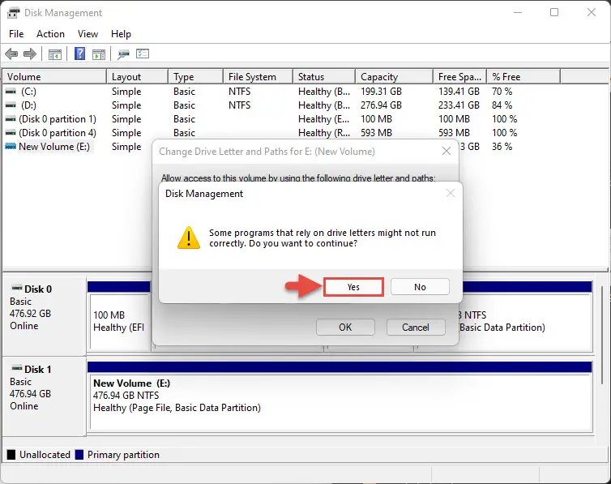
Task: Click the C: volume drive icon
Action: 11,92
